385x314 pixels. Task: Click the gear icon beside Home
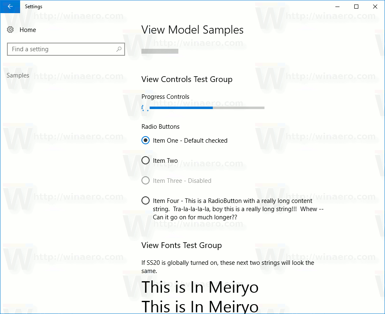pyautogui.click(x=10, y=30)
